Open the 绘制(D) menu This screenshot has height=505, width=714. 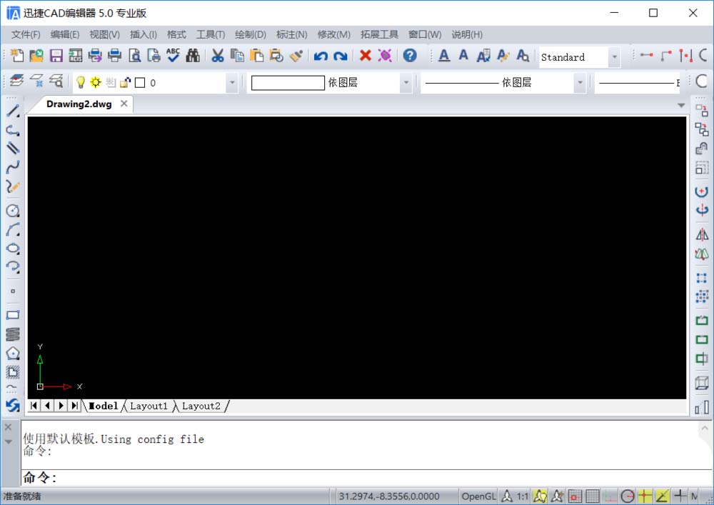[251, 34]
